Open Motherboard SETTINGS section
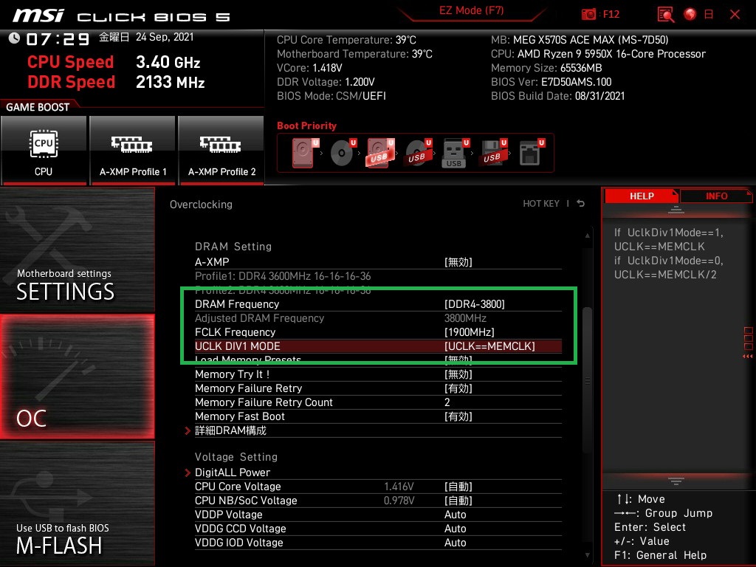This screenshot has width=756, height=567. 77,250
